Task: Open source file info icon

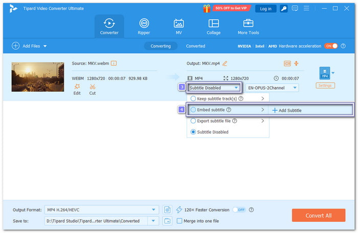Action: (114, 63)
